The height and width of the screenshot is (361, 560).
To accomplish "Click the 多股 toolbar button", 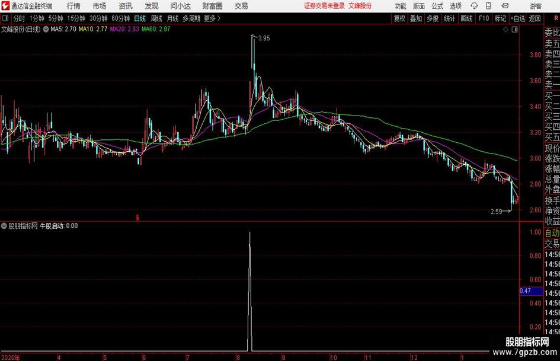I will click(433, 18).
